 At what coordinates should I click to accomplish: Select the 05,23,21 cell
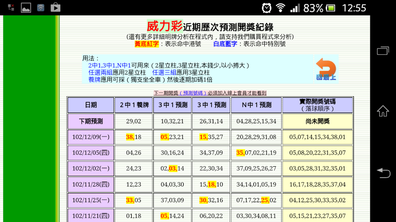pos(172,137)
